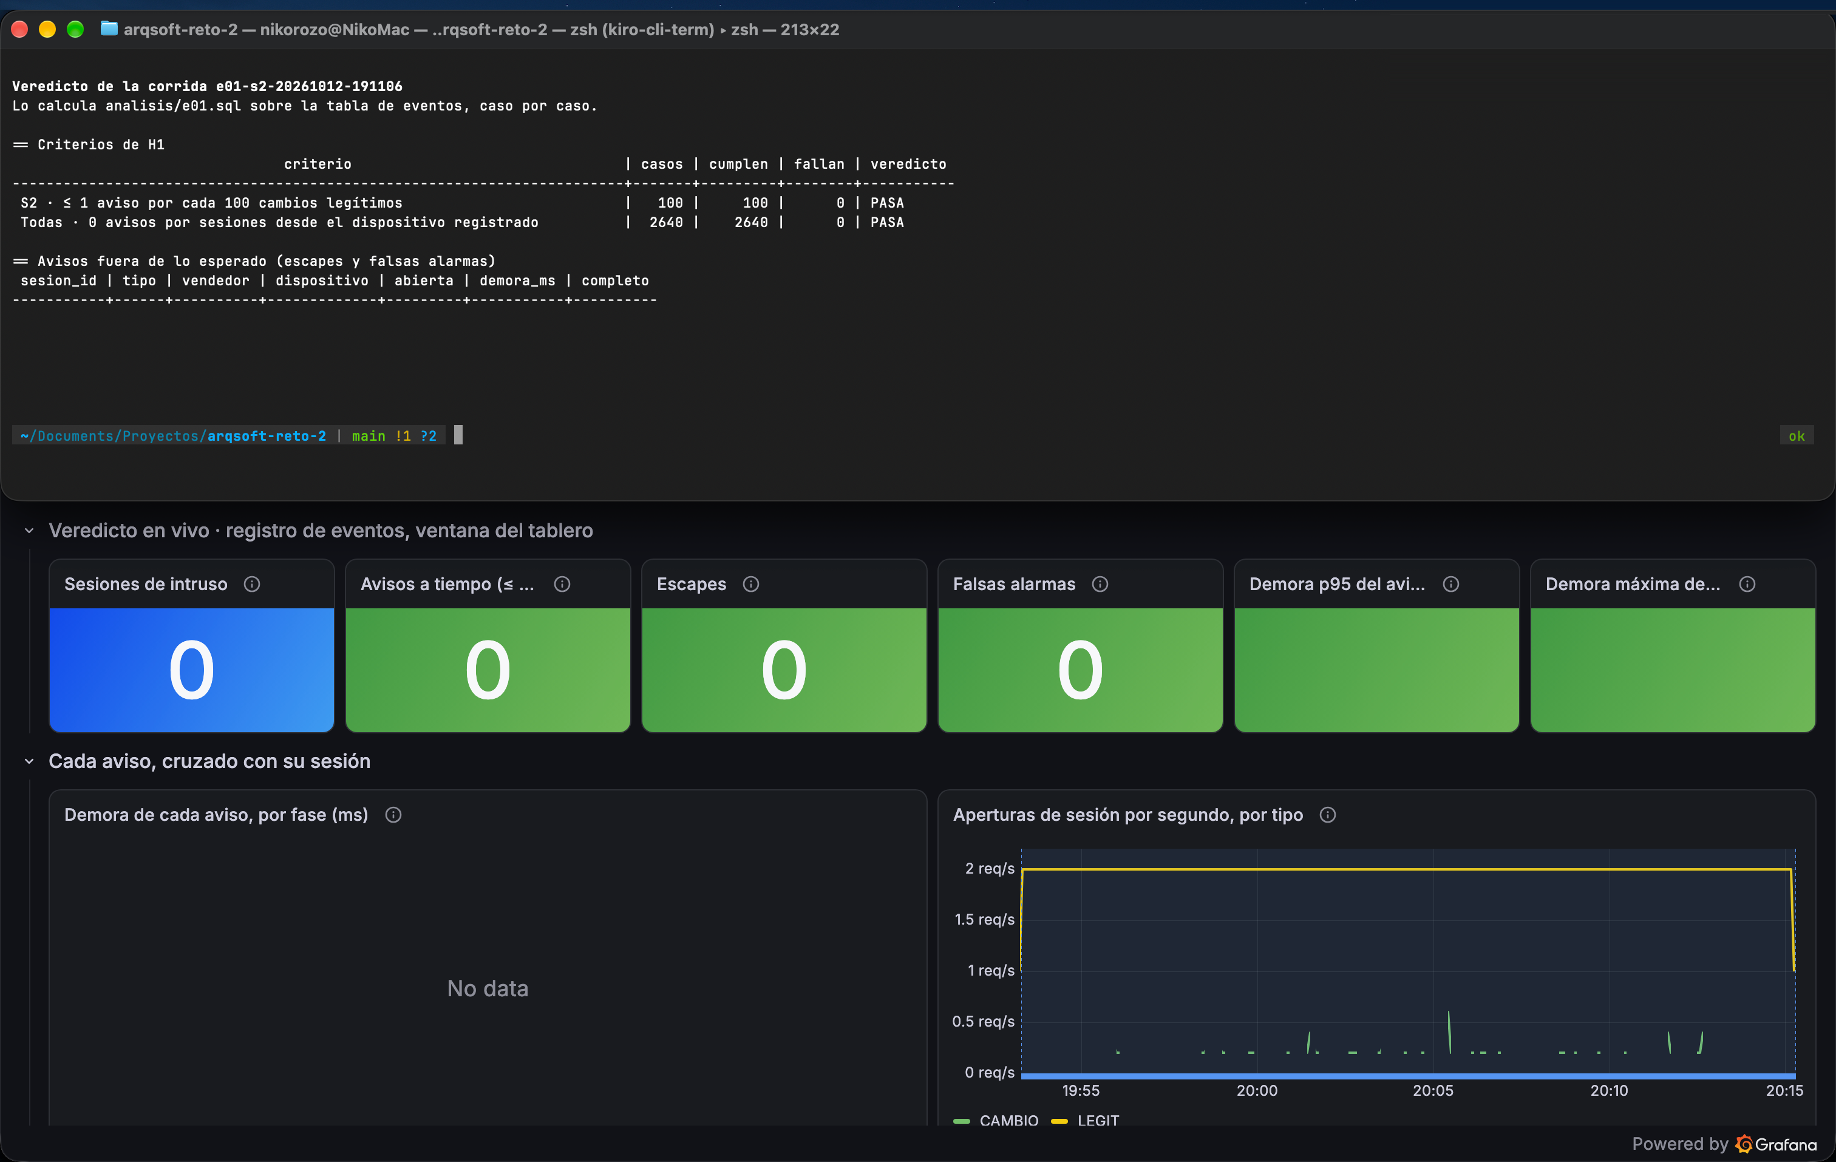Open Demora de cada aviso panel title
Image resolution: width=1836 pixels, height=1162 pixels.
216,815
